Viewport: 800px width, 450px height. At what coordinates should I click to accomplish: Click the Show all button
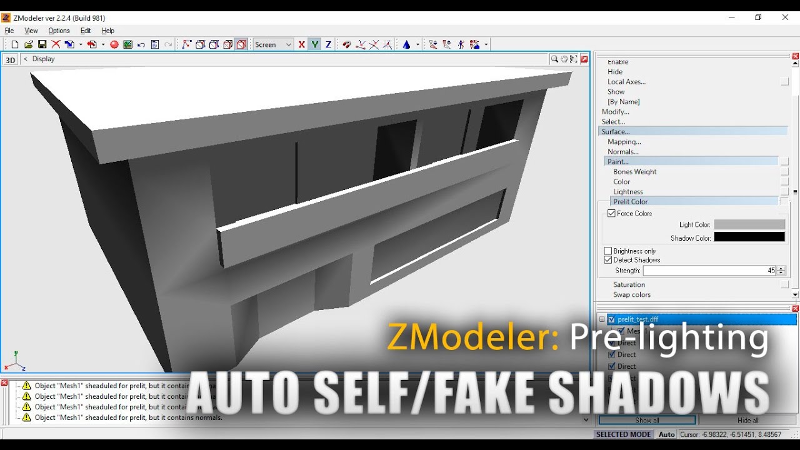point(647,420)
